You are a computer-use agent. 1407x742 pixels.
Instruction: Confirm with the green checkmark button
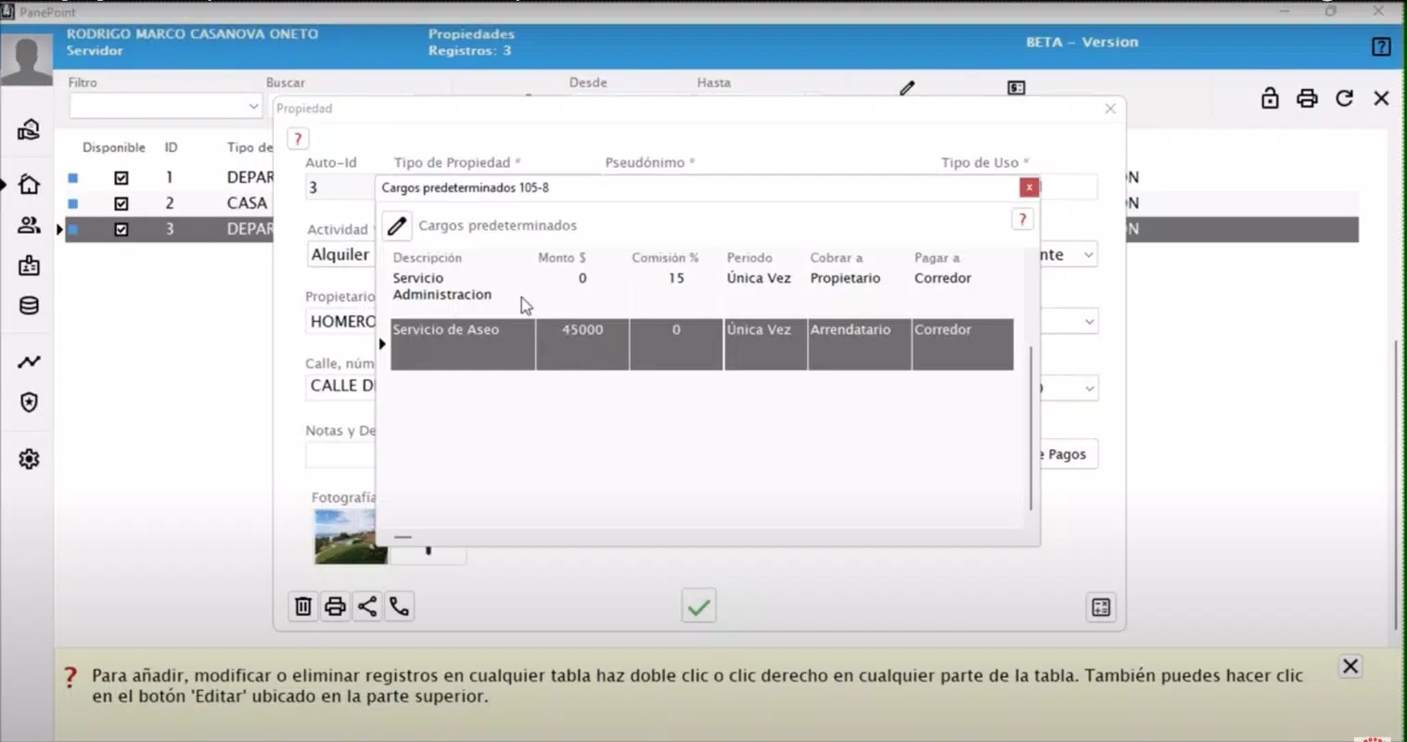pos(698,607)
